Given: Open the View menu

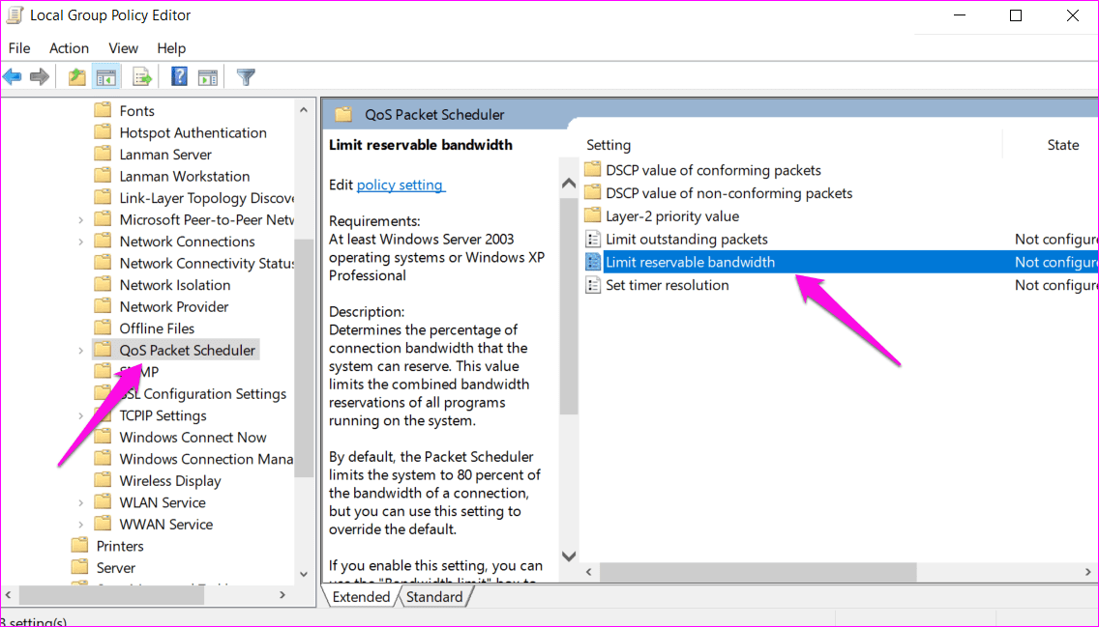Looking at the screenshot, I should pos(124,48).
